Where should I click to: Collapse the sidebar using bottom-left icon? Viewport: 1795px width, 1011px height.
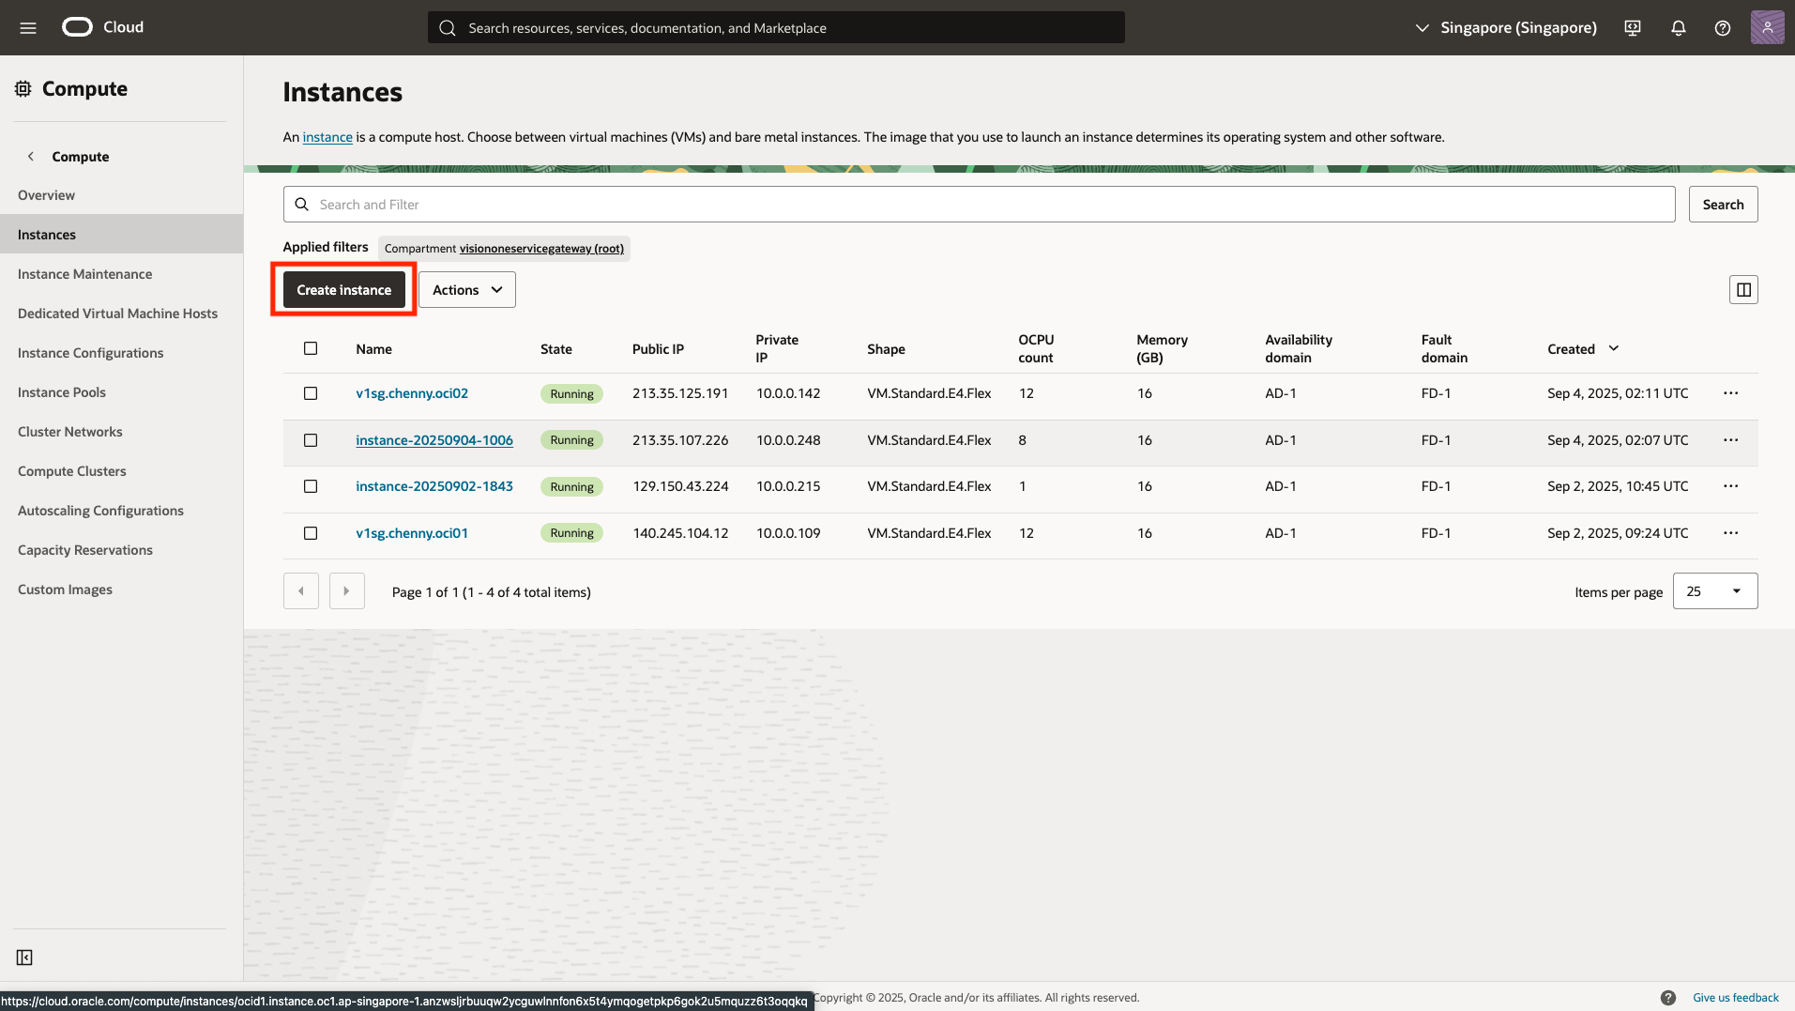point(24,957)
